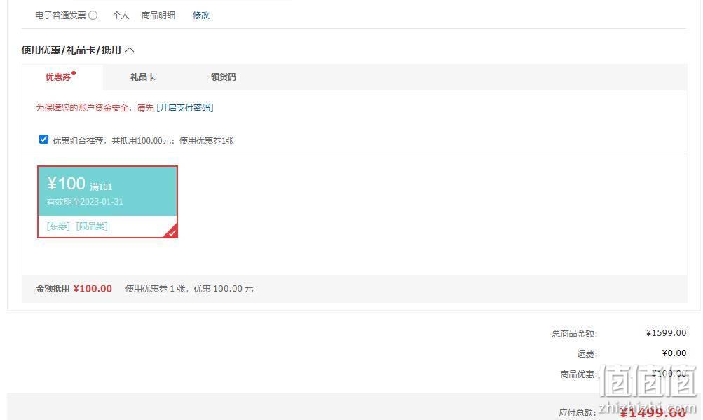
Task: Click the 使用优惠/礼品卡/抵用 heading
Action: coord(71,50)
